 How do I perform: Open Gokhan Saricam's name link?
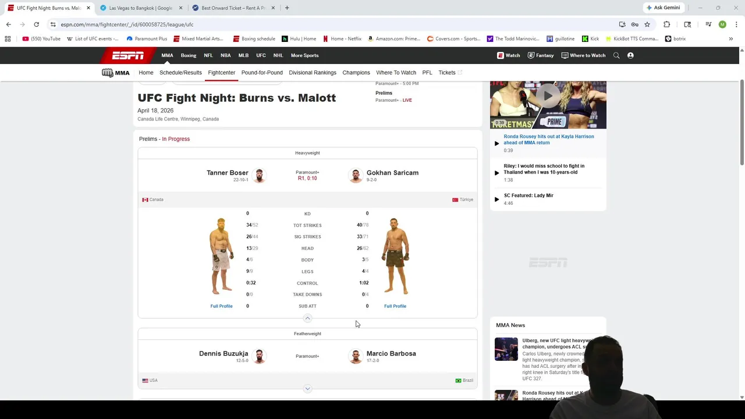[x=392, y=173]
